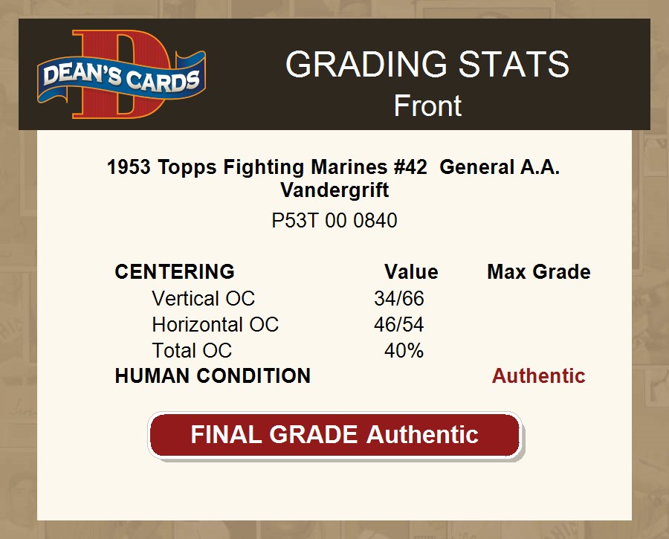Click the 46/54 horizontal centering value

(398, 325)
